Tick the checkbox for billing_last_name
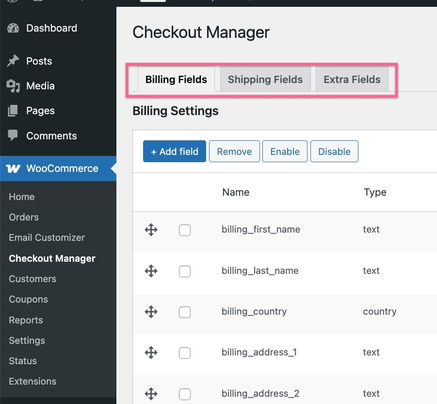The width and height of the screenshot is (437, 404). coord(185,271)
